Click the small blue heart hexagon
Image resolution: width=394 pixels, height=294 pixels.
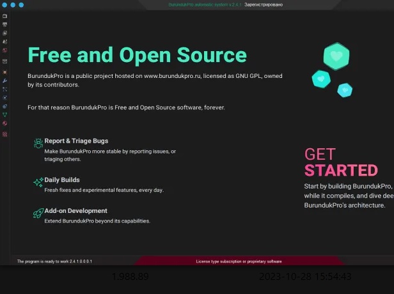point(345,90)
